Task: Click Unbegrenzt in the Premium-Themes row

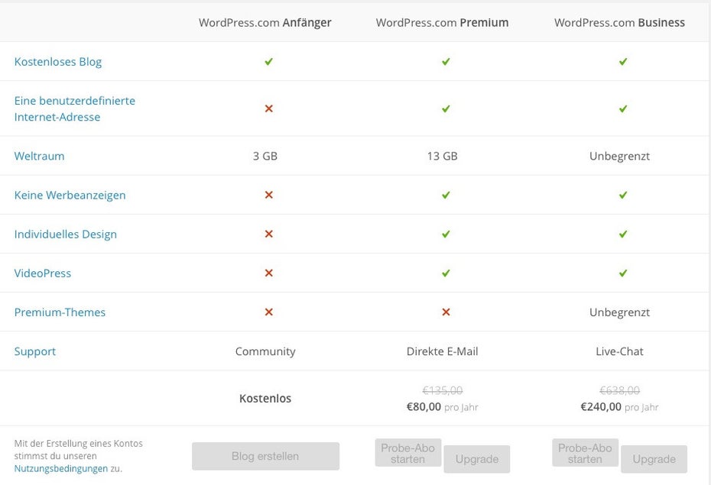Action: click(x=619, y=312)
